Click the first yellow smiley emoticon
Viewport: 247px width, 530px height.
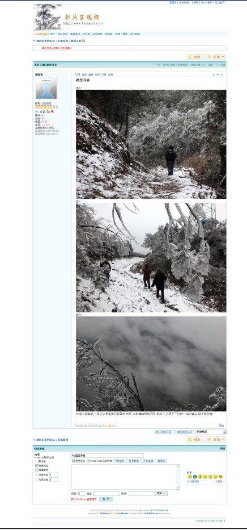click(x=190, y=477)
